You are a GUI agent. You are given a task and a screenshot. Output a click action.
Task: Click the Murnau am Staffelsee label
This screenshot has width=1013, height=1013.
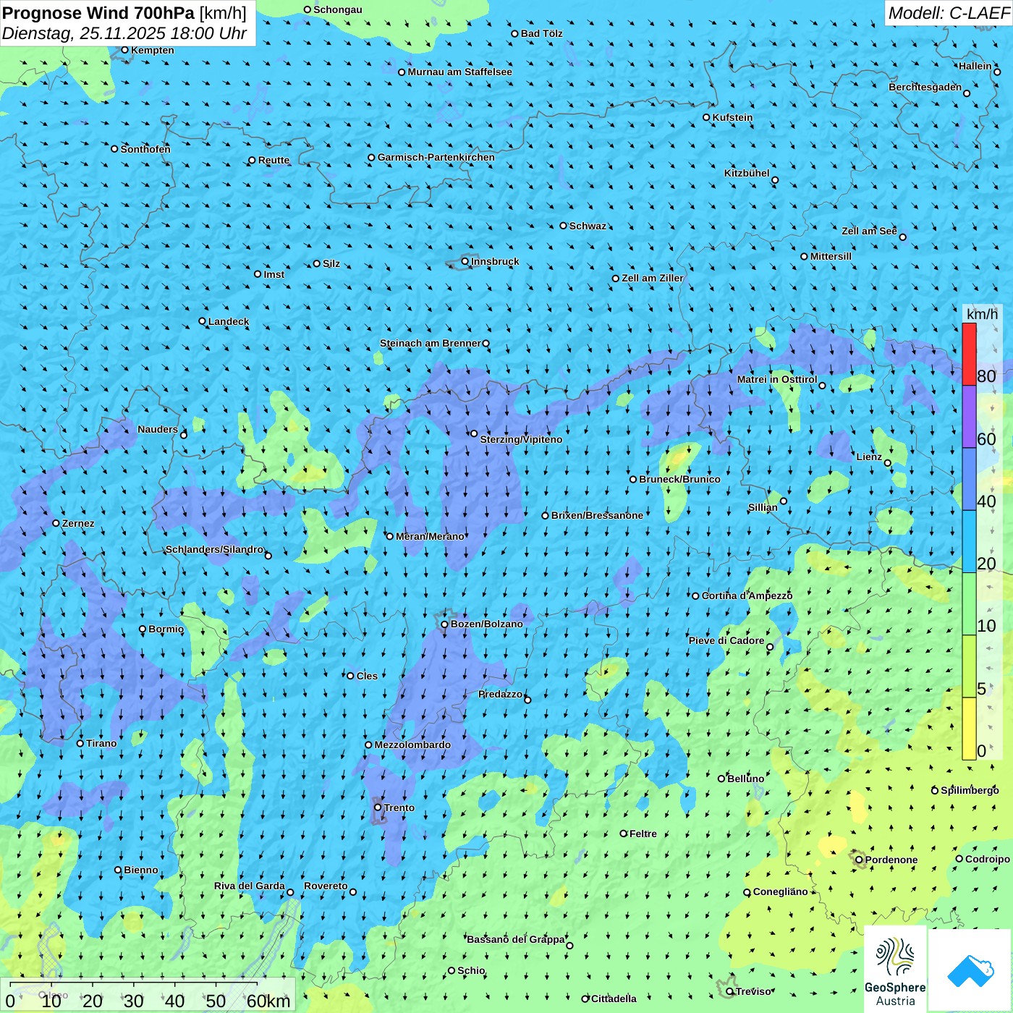tap(459, 72)
